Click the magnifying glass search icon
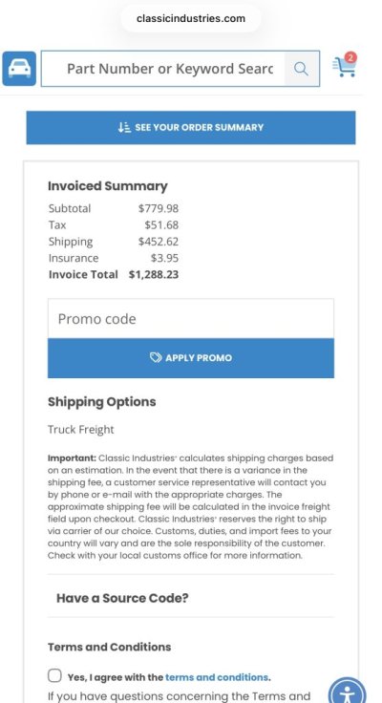Image resolution: width=382 pixels, height=703 pixels. pyautogui.click(x=301, y=69)
